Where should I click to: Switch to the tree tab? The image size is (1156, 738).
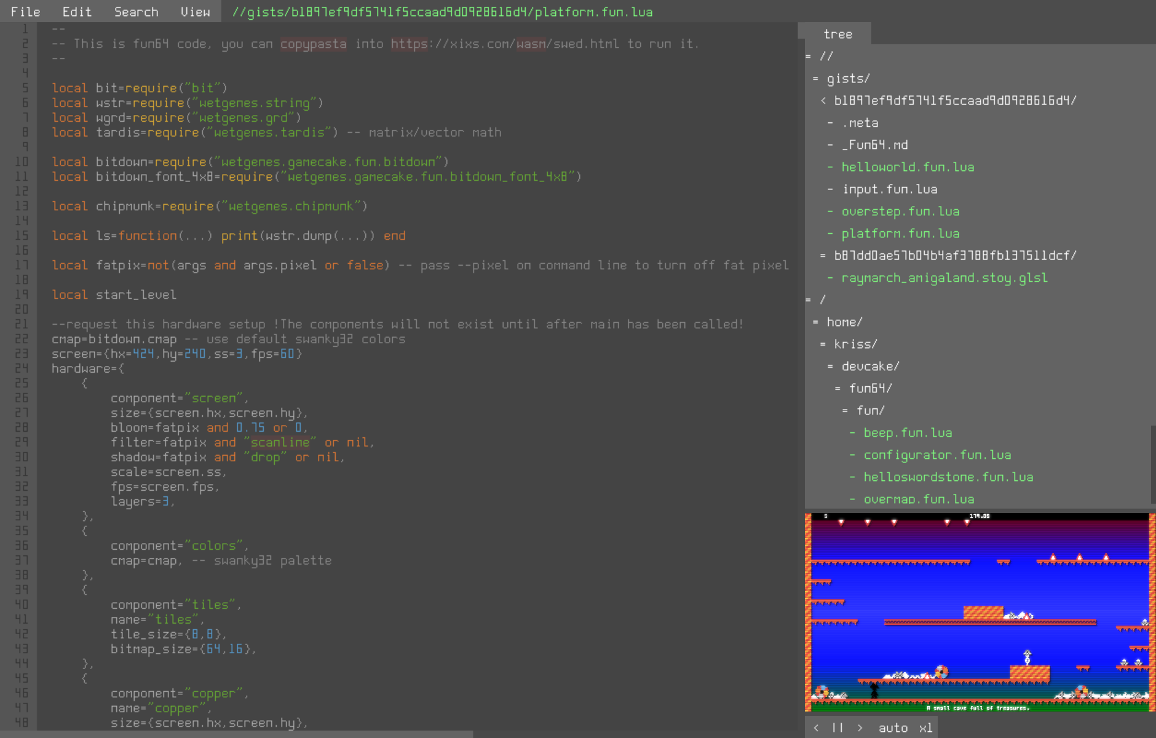[837, 34]
